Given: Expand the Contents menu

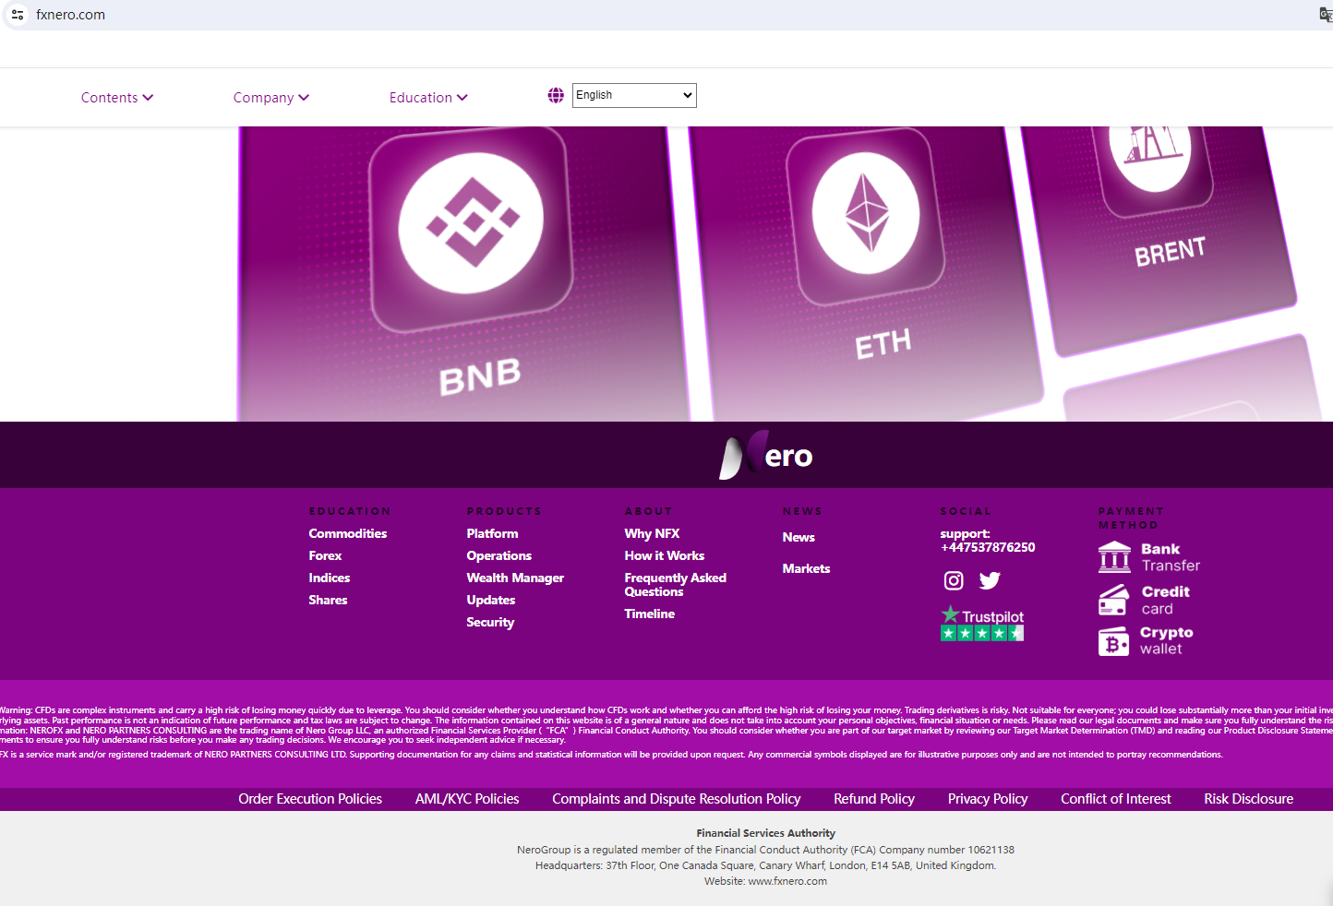Looking at the screenshot, I should 117,98.
